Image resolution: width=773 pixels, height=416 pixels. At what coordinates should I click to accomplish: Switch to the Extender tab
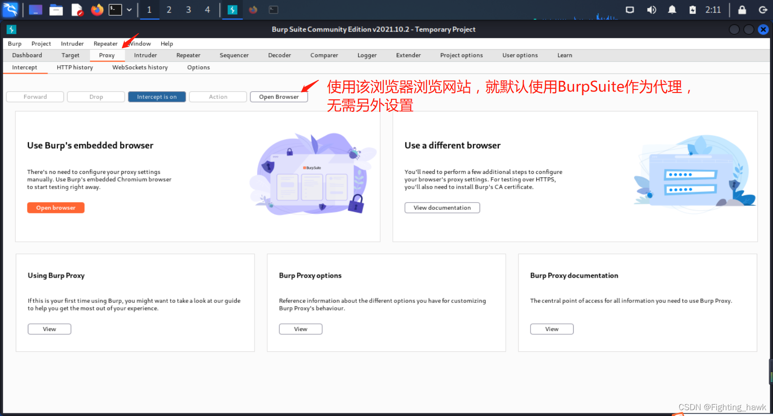click(409, 55)
